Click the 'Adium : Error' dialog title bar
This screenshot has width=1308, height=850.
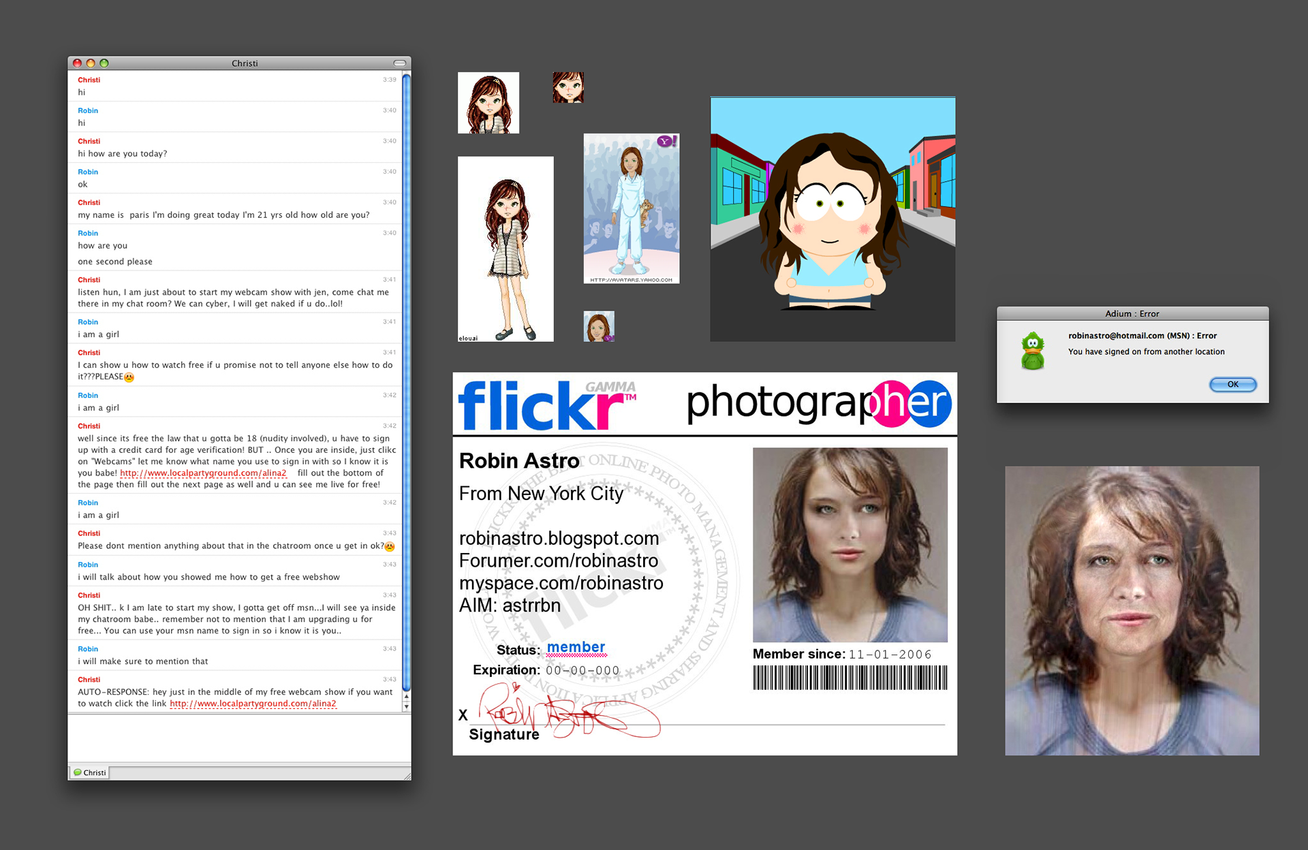[x=1132, y=313]
